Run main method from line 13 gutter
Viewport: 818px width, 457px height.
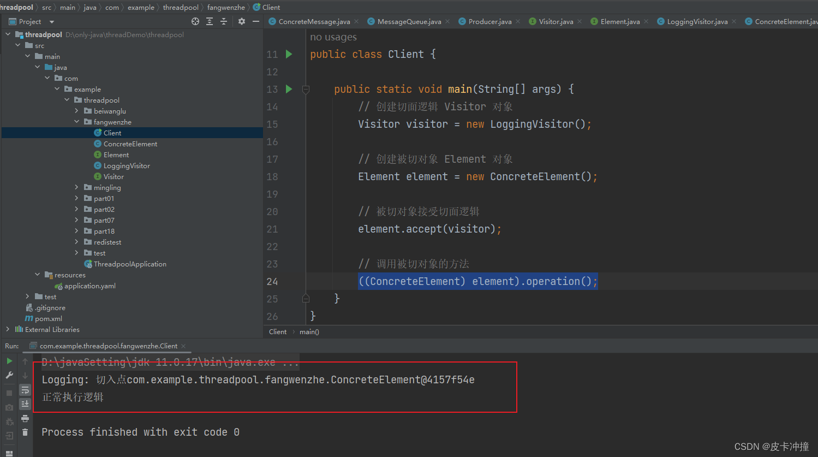click(289, 89)
